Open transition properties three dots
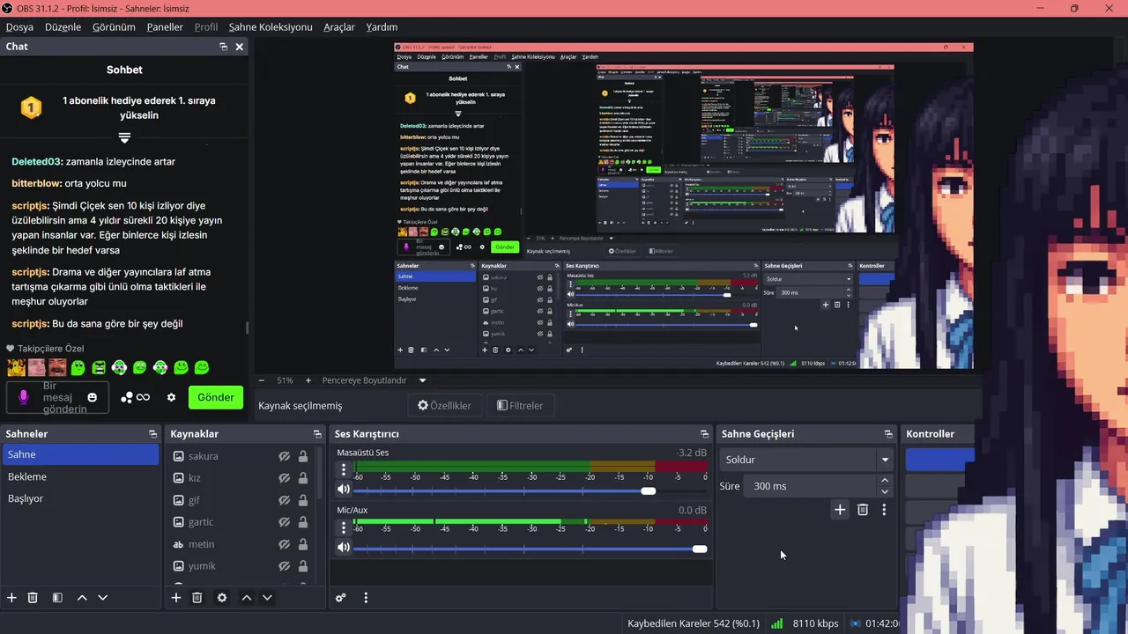1128x634 pixels. (884, 510)
